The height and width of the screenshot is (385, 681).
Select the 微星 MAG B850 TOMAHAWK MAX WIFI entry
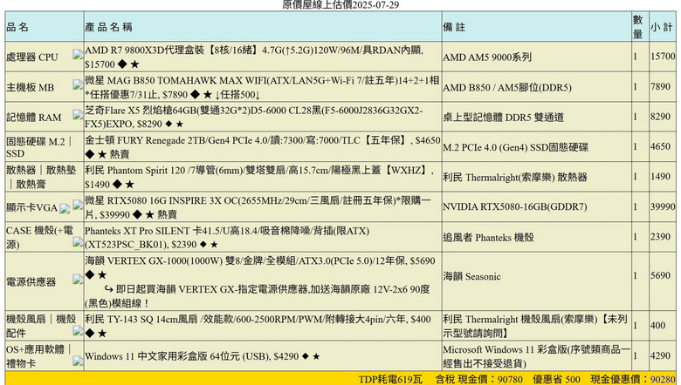tap(262, 87)
